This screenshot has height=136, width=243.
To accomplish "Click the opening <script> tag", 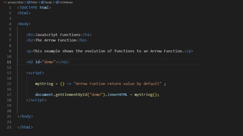I will click(35, 73).
